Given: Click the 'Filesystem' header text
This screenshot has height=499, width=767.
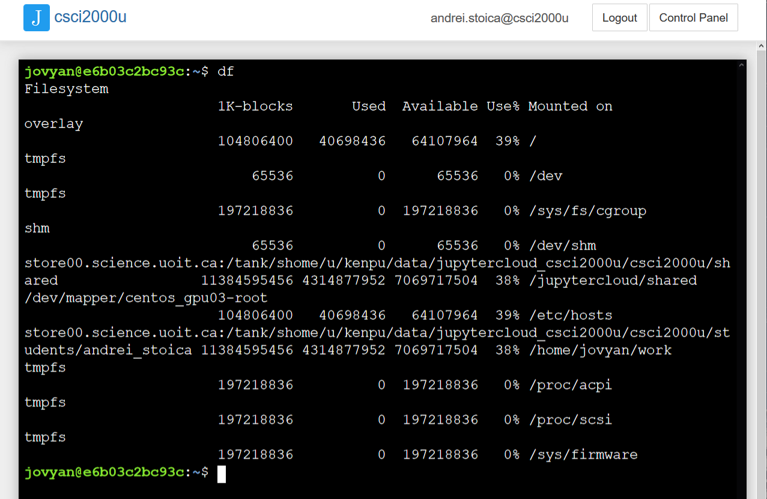Looking at the screenshot, I should point(67,89).
